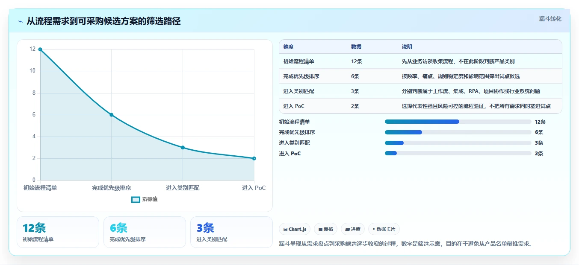Image resolution: width=579 pixels, height=265 pixels.
Task: Click description starting 按频率、痛点
Action: [461, 76]
